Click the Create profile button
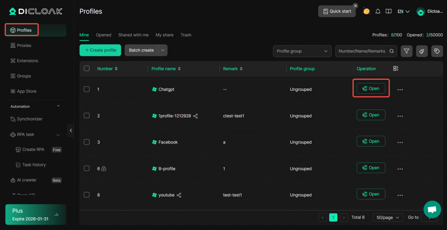The image size is (447, 230). (100, 50)
